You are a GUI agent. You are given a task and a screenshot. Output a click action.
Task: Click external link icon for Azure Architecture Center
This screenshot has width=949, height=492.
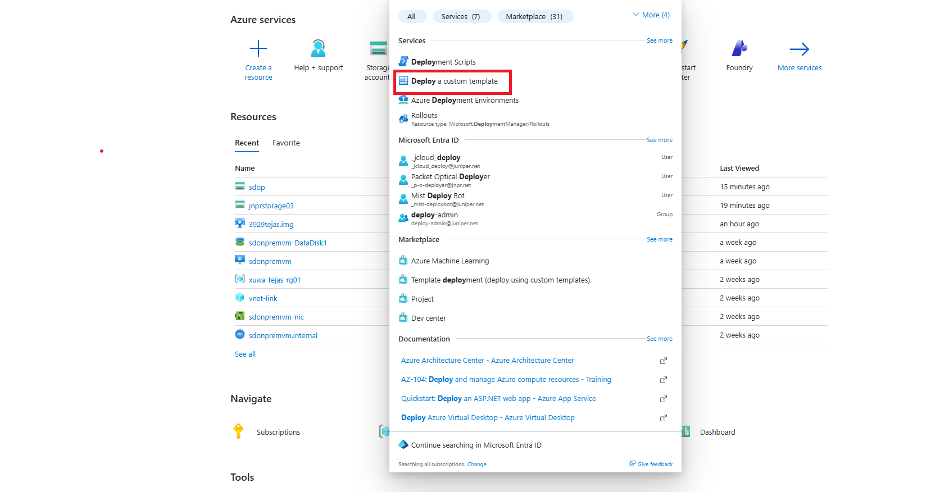(x=664, y=361)
